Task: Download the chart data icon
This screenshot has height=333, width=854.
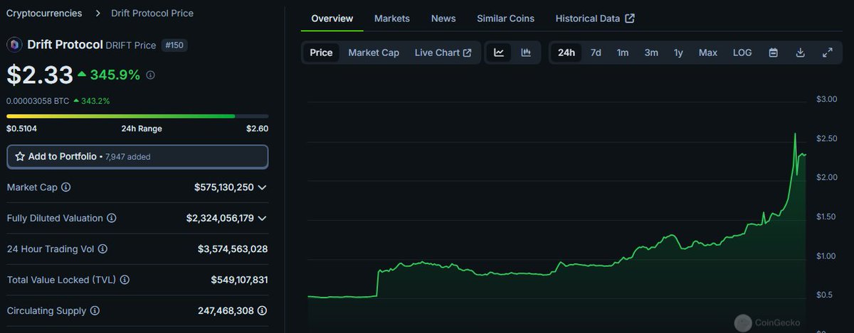Action: point(800,53)
